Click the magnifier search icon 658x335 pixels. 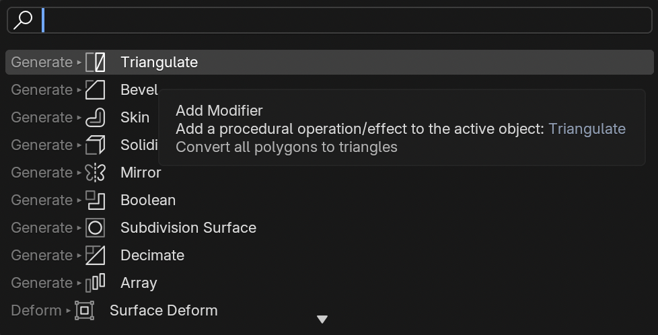click(x=23, y=20)
